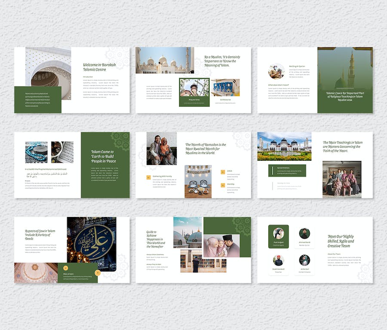Click yellow icon beside Gathering With Family

click(x=149, y=177)
